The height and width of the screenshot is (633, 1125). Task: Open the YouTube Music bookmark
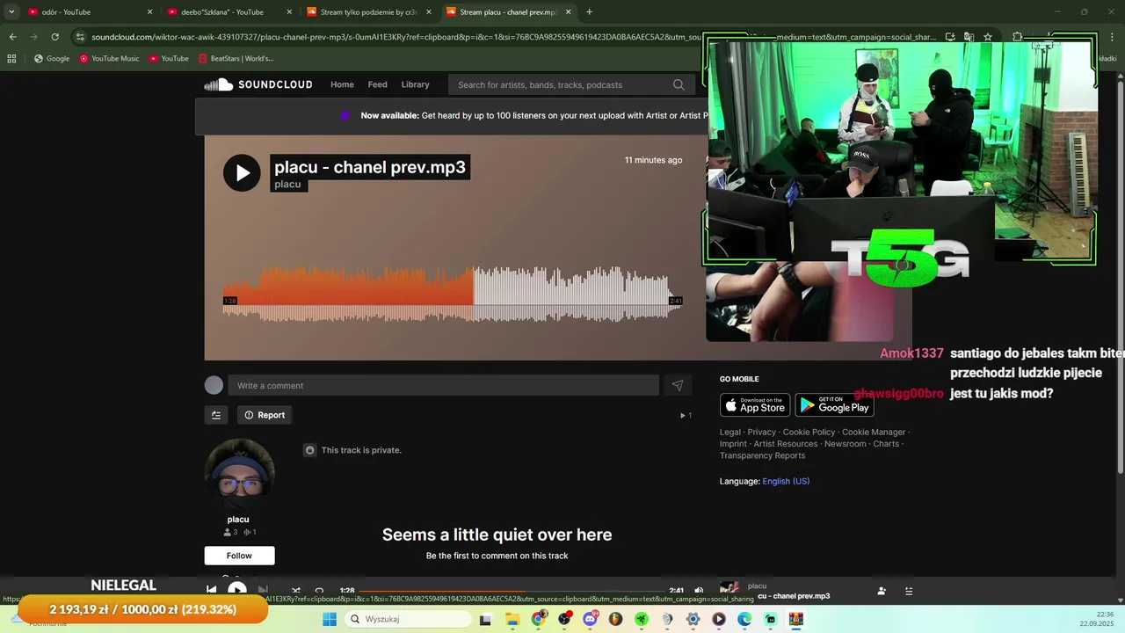pyautogui.click(x=110, y=58)
